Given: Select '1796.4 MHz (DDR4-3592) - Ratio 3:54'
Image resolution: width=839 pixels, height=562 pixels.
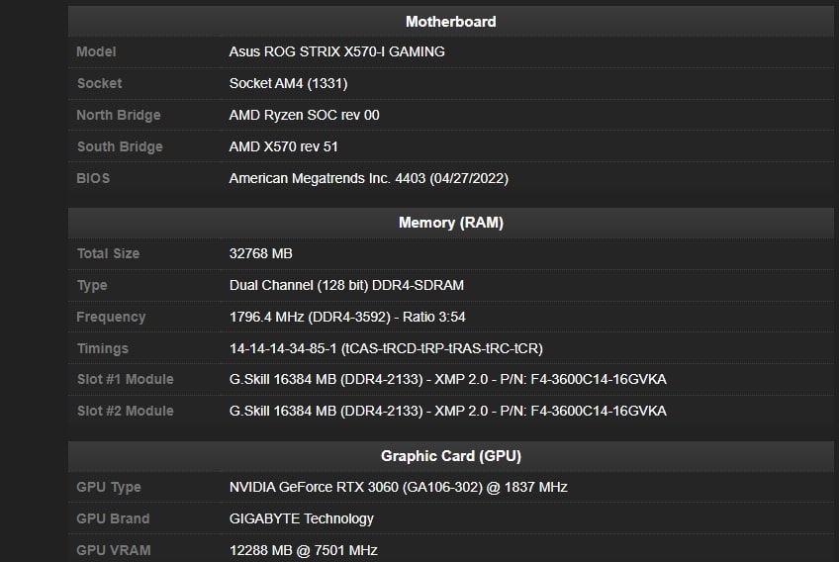Looking at the screenshot, I should (x=347, y=317).
